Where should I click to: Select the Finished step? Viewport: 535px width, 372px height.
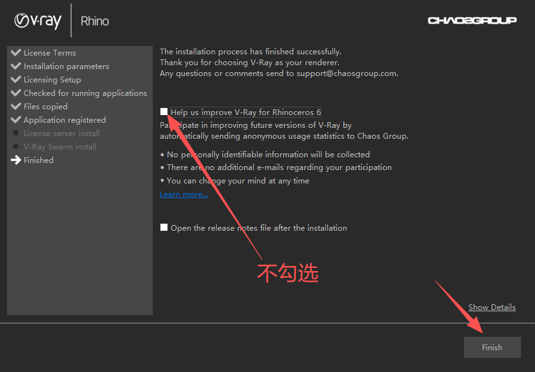pyautogui.click(x=38, y=160)
